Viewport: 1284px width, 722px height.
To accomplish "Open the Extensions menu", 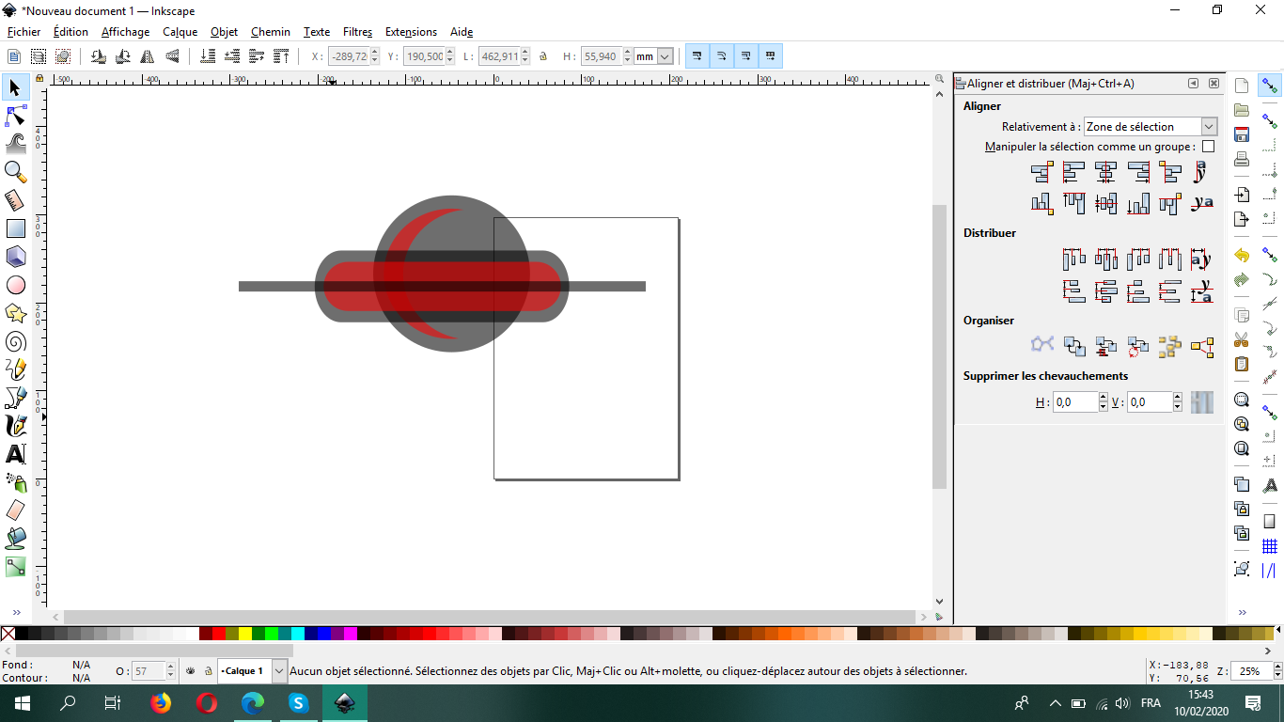I will [411, 32].
